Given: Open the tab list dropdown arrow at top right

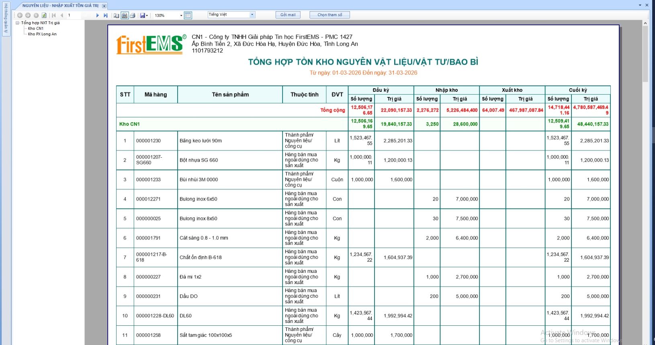Looking at the screenshot, I should click(x=640, y=5).
